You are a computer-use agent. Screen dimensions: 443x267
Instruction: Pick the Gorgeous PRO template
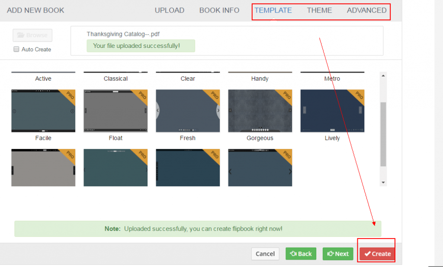[260, 111]
